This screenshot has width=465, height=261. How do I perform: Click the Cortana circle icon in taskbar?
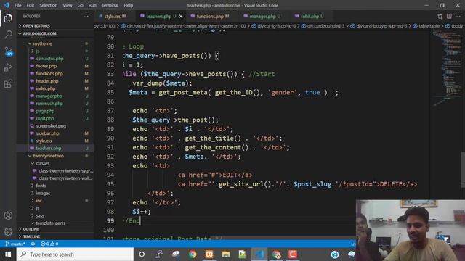point(142,254)
